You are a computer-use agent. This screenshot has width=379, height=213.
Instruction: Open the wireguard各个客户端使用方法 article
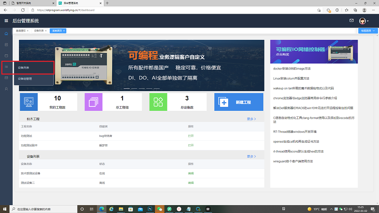coord(293,161)
